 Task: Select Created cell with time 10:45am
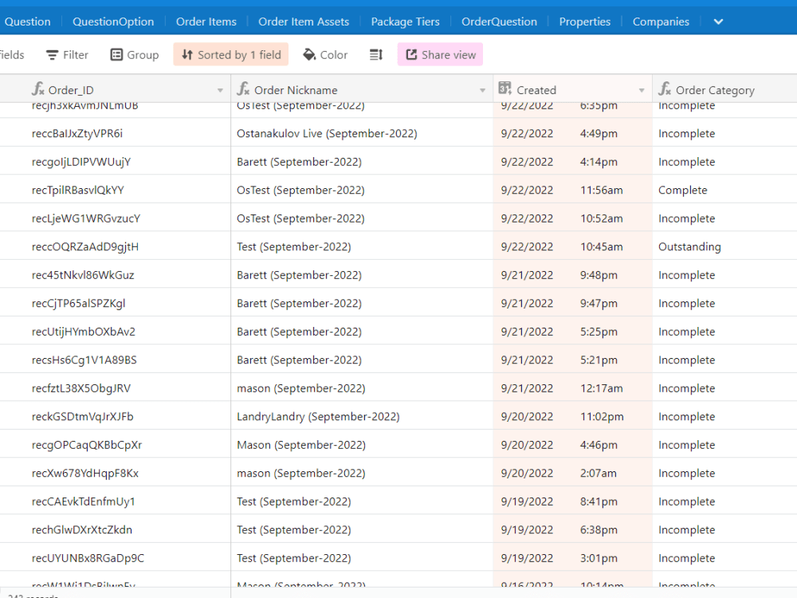click(x=573, y=246)
